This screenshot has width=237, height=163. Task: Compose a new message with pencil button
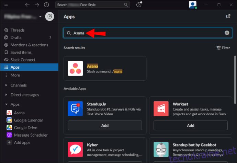click(x=49, y=16)
